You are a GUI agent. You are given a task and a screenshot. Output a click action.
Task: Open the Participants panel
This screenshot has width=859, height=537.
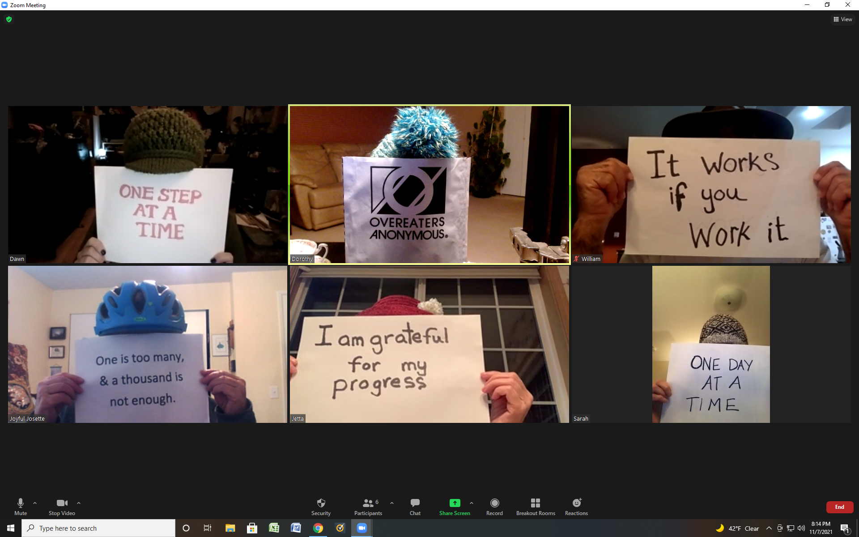click(368, 507)
